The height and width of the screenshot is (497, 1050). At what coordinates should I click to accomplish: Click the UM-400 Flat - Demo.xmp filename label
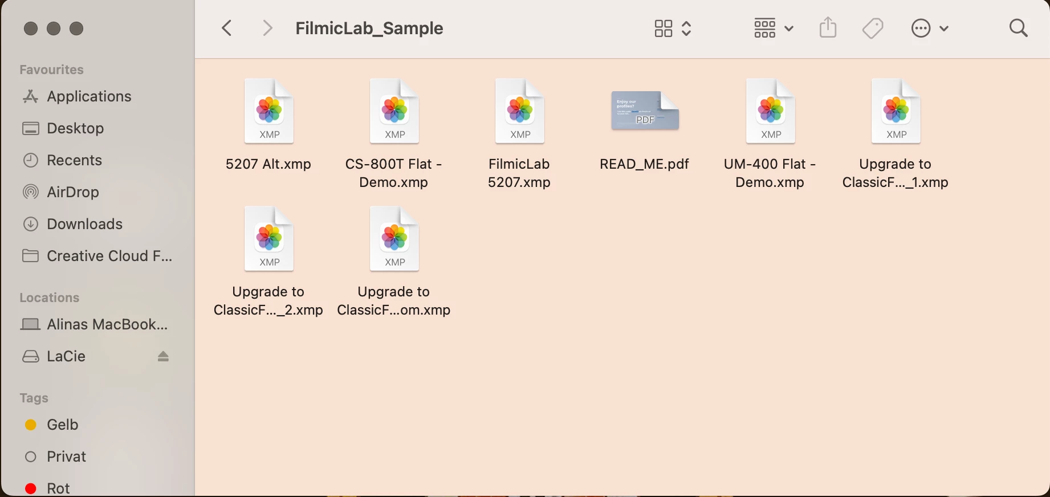pos(770,173)
